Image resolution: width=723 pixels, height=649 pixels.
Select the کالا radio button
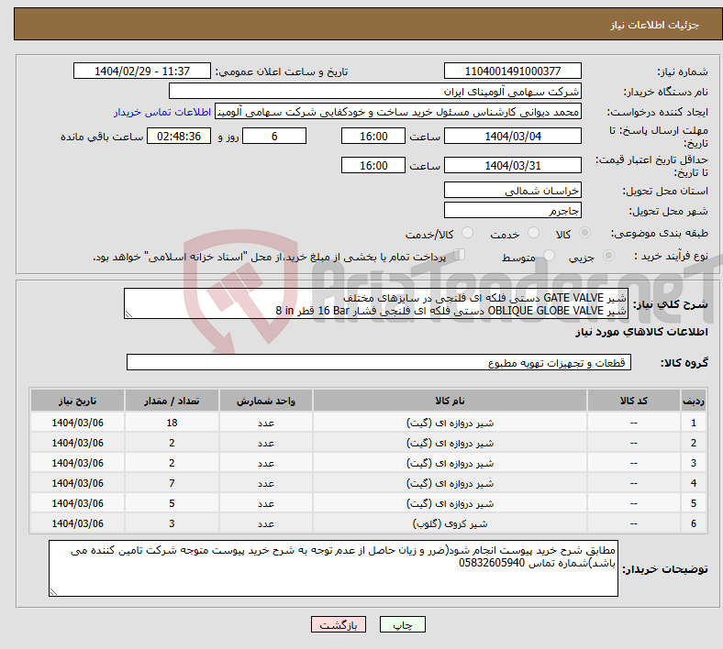pyautogui.click(x=584, y=233)
